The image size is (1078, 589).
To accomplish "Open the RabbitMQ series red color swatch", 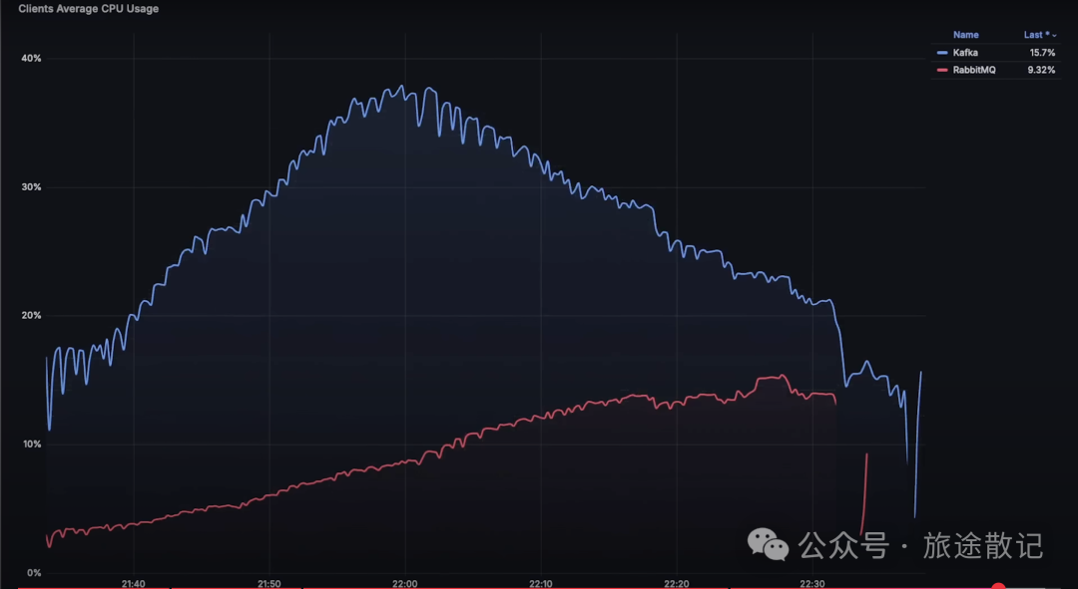I will click(942, 70).
